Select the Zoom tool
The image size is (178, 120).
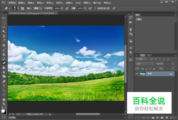point(4,104)
